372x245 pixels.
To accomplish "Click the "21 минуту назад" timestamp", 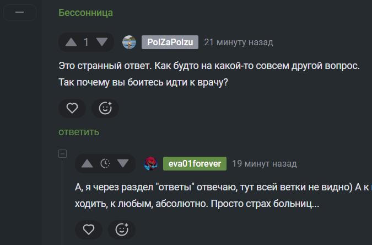I will (239, 42).
